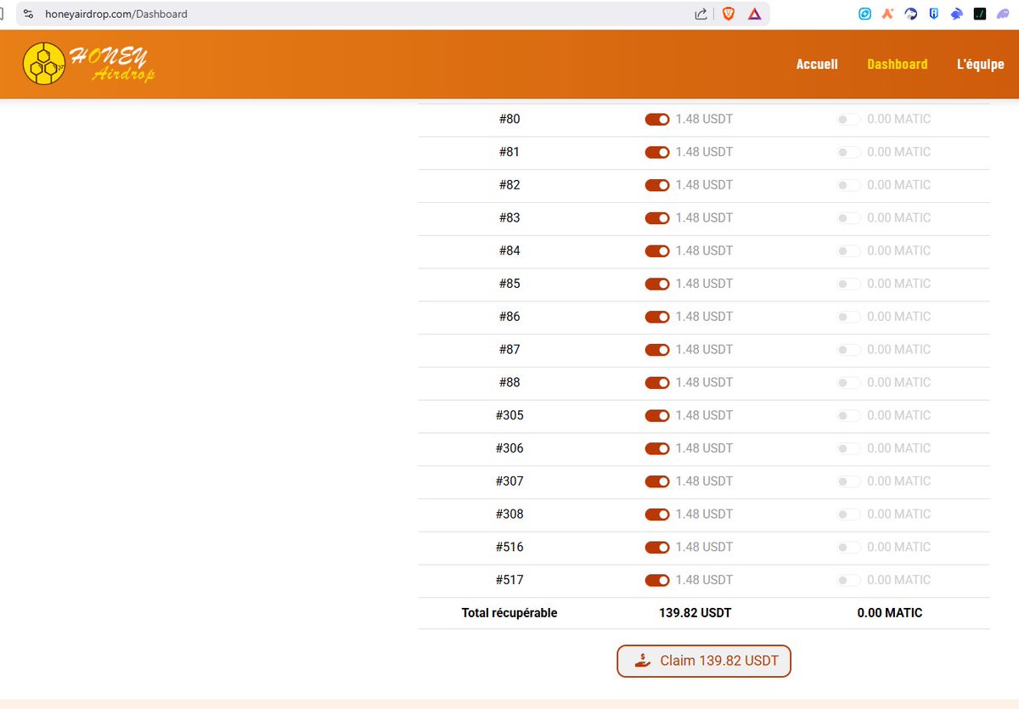Image resolution: width=1019 pixels, height=709 pixels.
Task: Toggle MATIC switch for row #85
Action: tap(848, 284)
